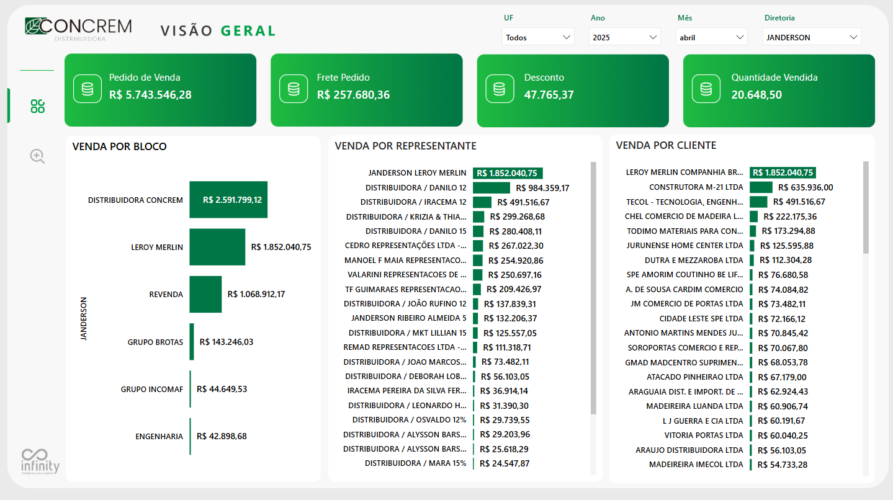Open the magnifier detail page in the sidebar
The height and width of the screenshot is (500, 893).
point(38,156)
